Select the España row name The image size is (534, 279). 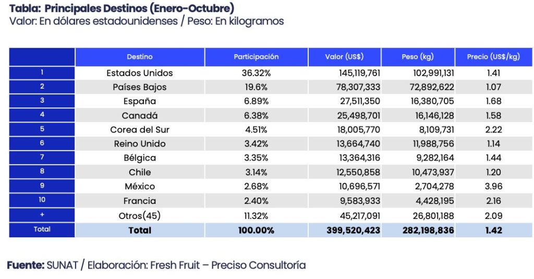point(140,101)
